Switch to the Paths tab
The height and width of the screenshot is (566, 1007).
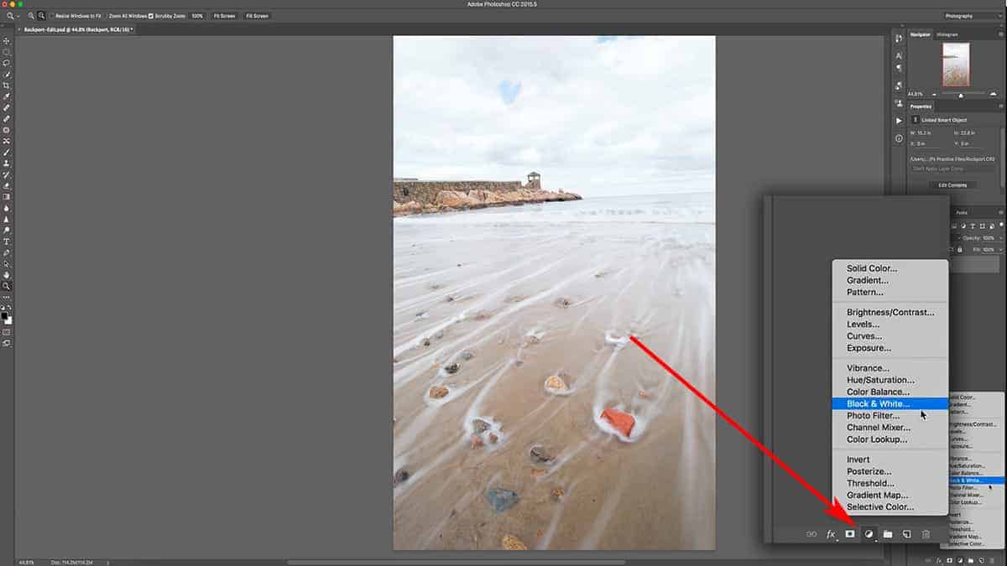[962, 213]
